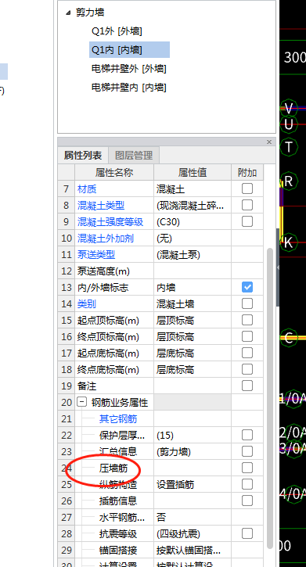The image size is (306, 567).
Task: Select 电梯井壁内 [内墙] component
Action: click(129, 88)
